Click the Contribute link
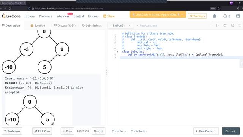Viewport: 243px width, 137px height. (x=139, y=131)
